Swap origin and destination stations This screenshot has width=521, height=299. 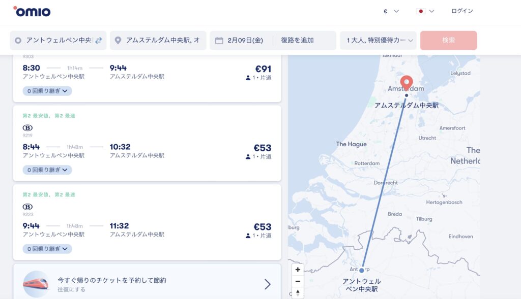point(98,40)
